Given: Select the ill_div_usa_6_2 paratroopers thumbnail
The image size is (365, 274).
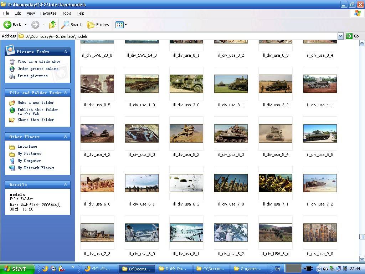Looking at the screenshot, I should click(186, 183).
